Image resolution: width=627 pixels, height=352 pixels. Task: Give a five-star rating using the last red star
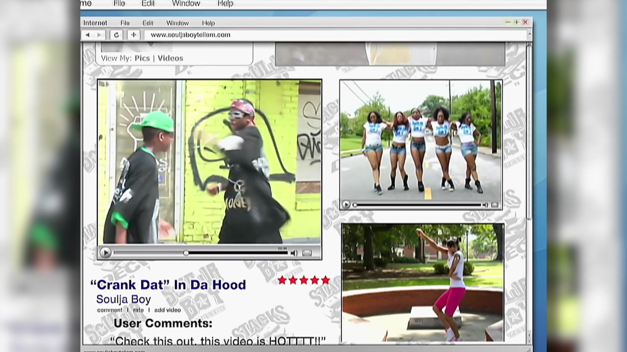point(325,280)
